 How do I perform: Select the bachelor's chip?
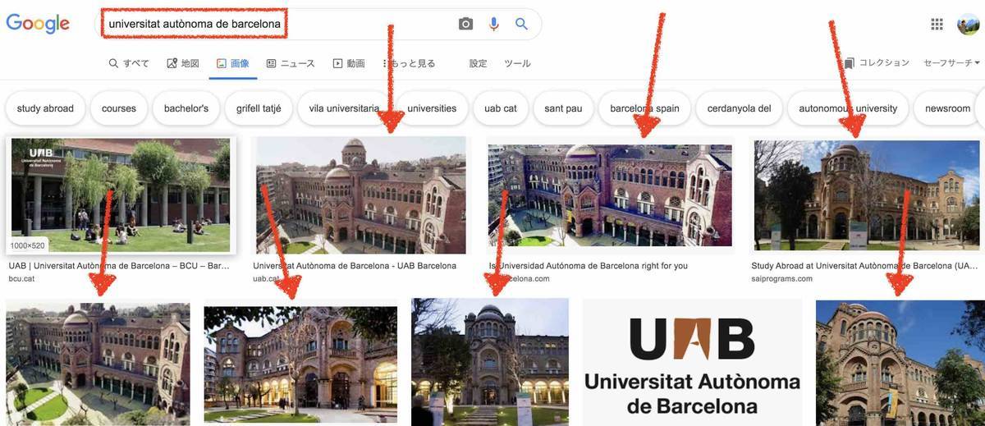pyautogui.click(x=186, y=108)
